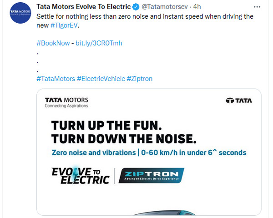Click the #BookNow hashtag

click(53, 43)
